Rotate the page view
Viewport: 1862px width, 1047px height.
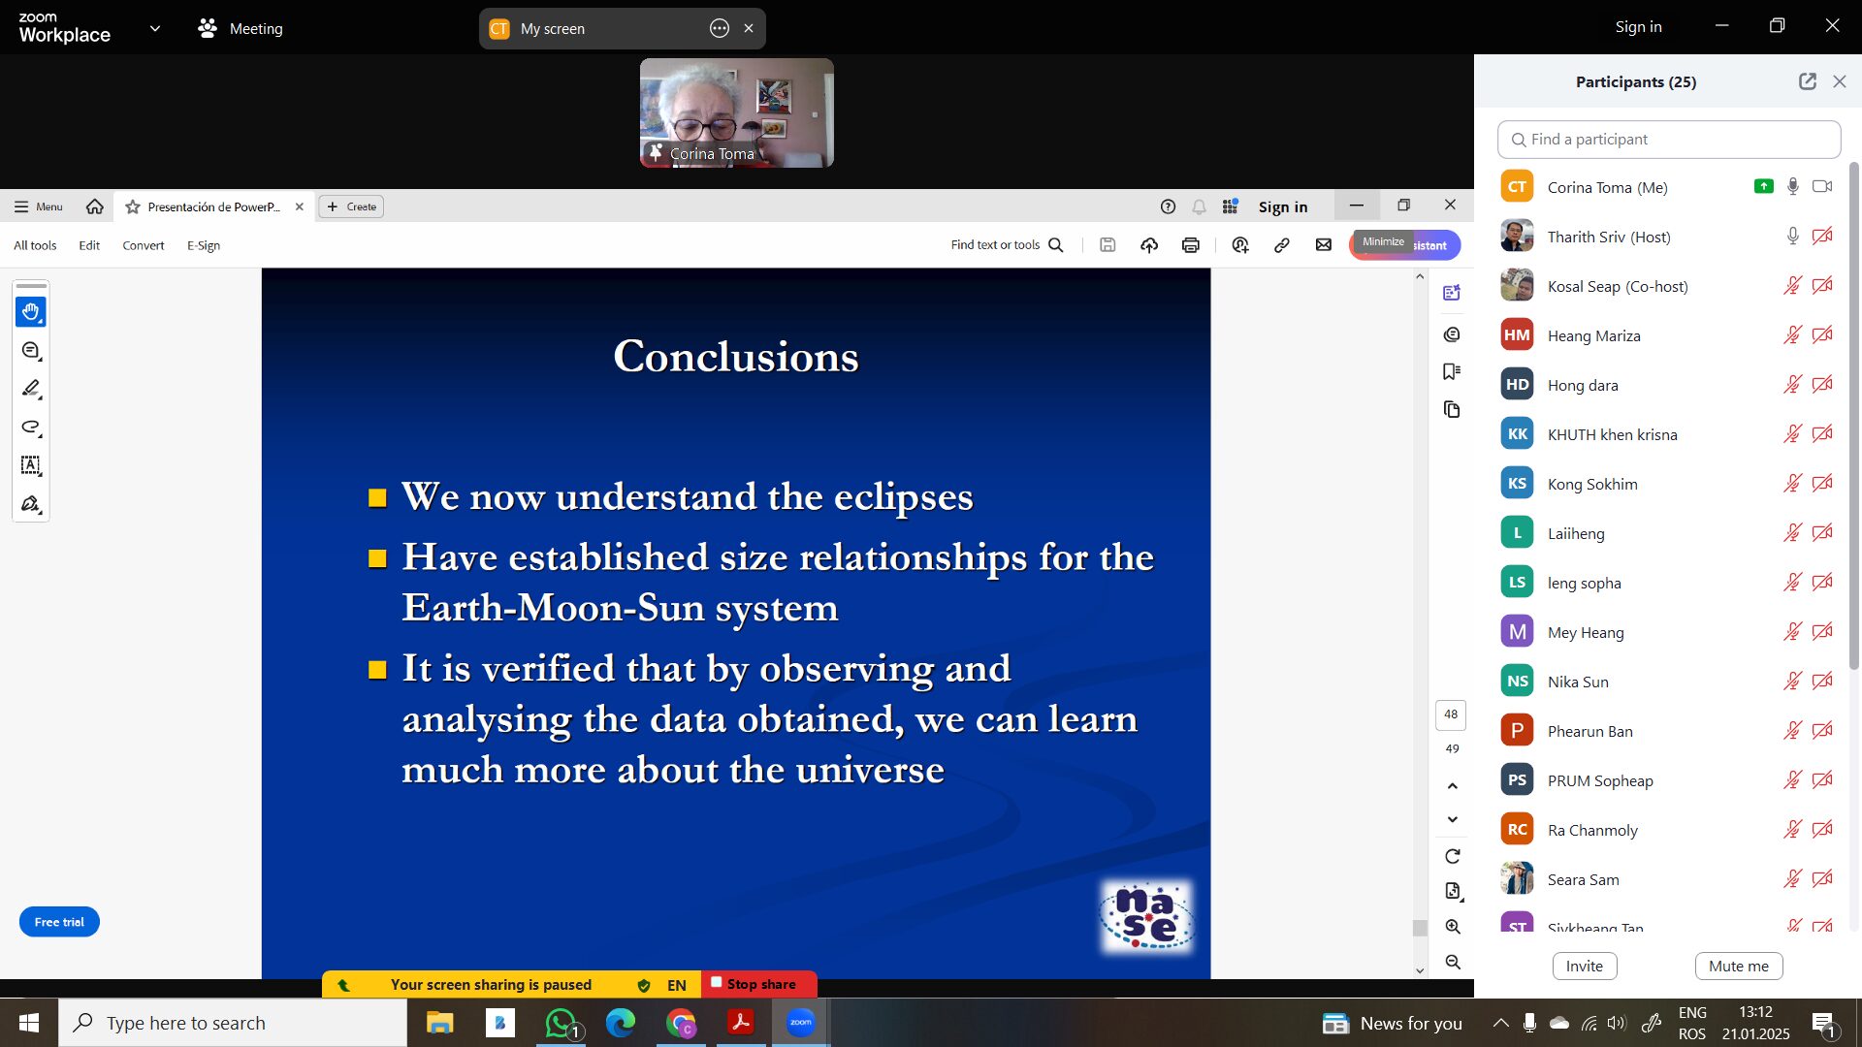[x=1452, y=856]
